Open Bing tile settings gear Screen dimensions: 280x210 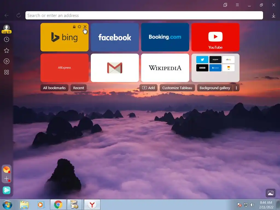tap(80, 27)
